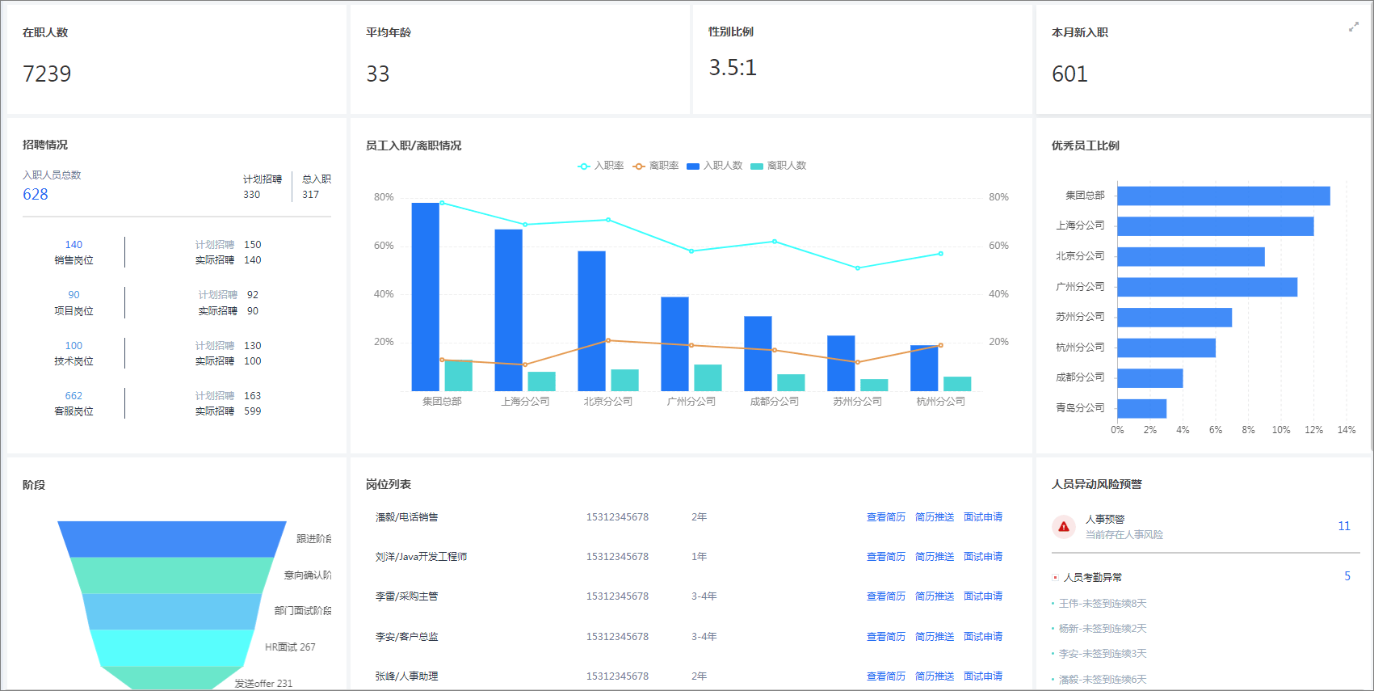This screenshot has width=1374, height=691.
Task: Click the 140 销售岗位 figure
Action: [74, 245]
